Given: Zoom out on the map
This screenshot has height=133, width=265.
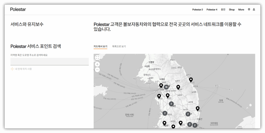Looking at the screenshot, I should (x=97, y=70).
